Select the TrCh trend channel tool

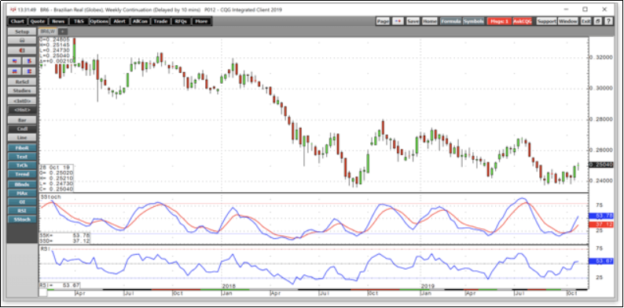point(22,165)
